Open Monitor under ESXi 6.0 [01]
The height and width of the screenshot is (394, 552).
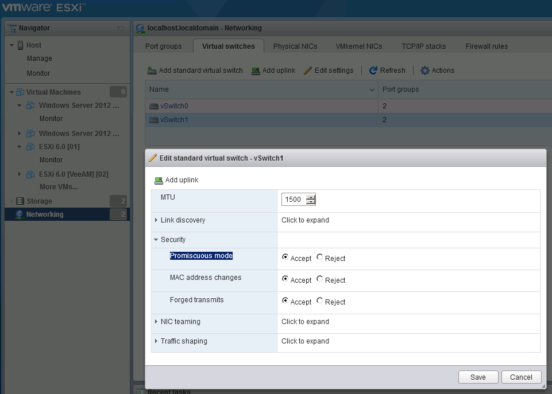tap(51, 160)
